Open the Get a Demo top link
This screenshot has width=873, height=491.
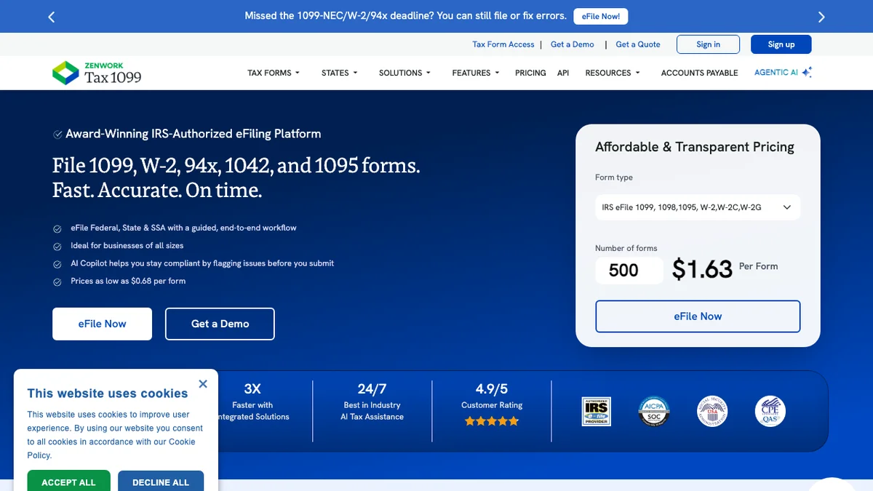pos(573,44)
